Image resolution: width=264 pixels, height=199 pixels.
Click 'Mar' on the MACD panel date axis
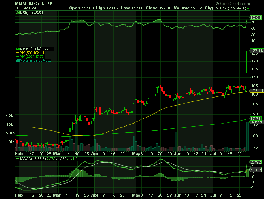tap(57, 195)
